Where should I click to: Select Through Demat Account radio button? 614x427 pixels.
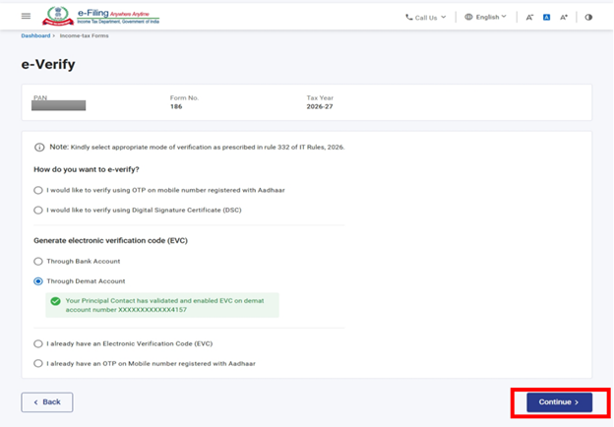(38, 281)
